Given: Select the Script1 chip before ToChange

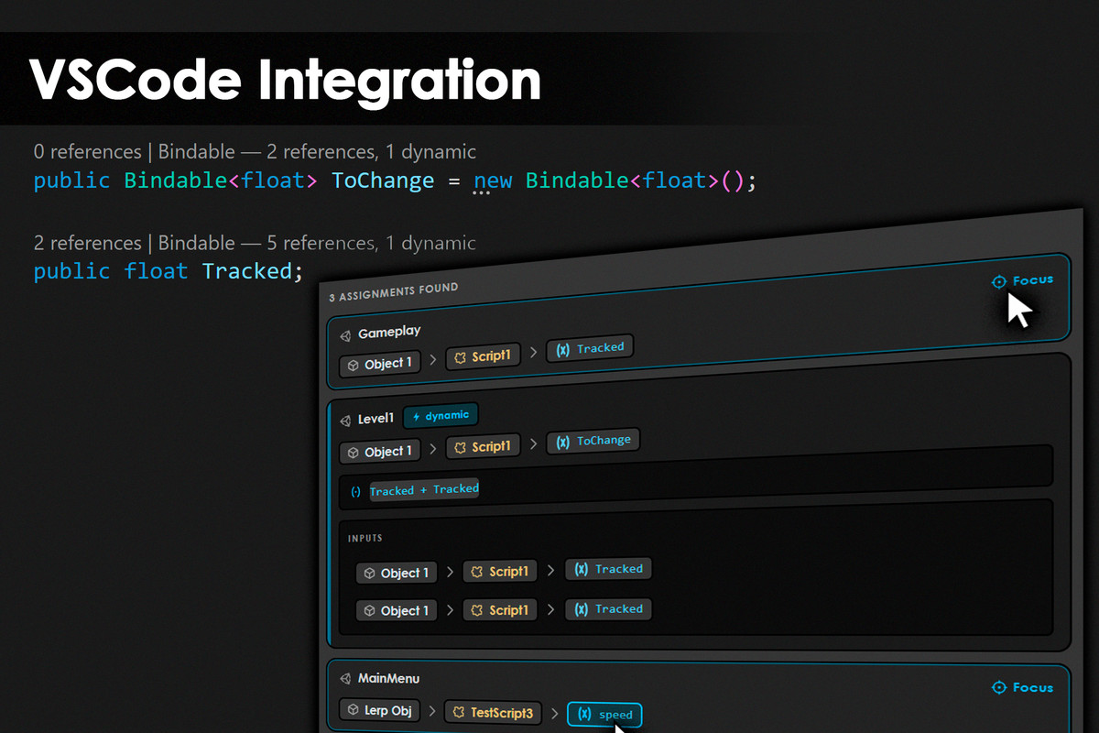Looking at the screenshot, I should coord(483,446).
